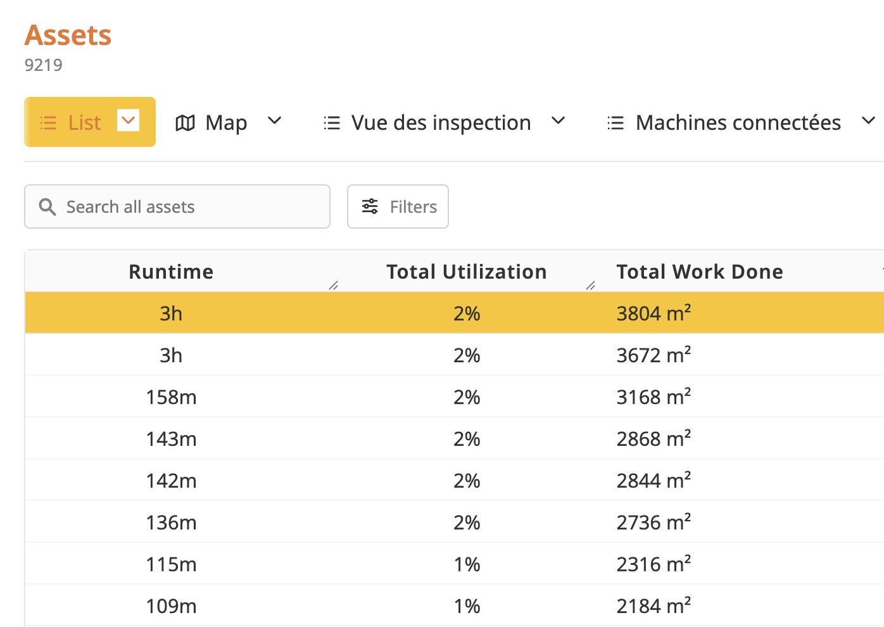Select the row with 158m runtime
The height and width of the screenshot is (627, 884).
click(x=171, y=397)
